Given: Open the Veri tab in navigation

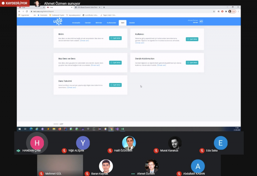Looking at the screenshot, I should pyautogui.click(x=122, y=23).
